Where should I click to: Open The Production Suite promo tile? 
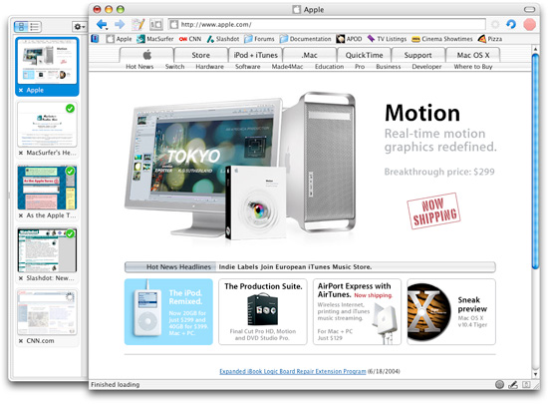263,311
